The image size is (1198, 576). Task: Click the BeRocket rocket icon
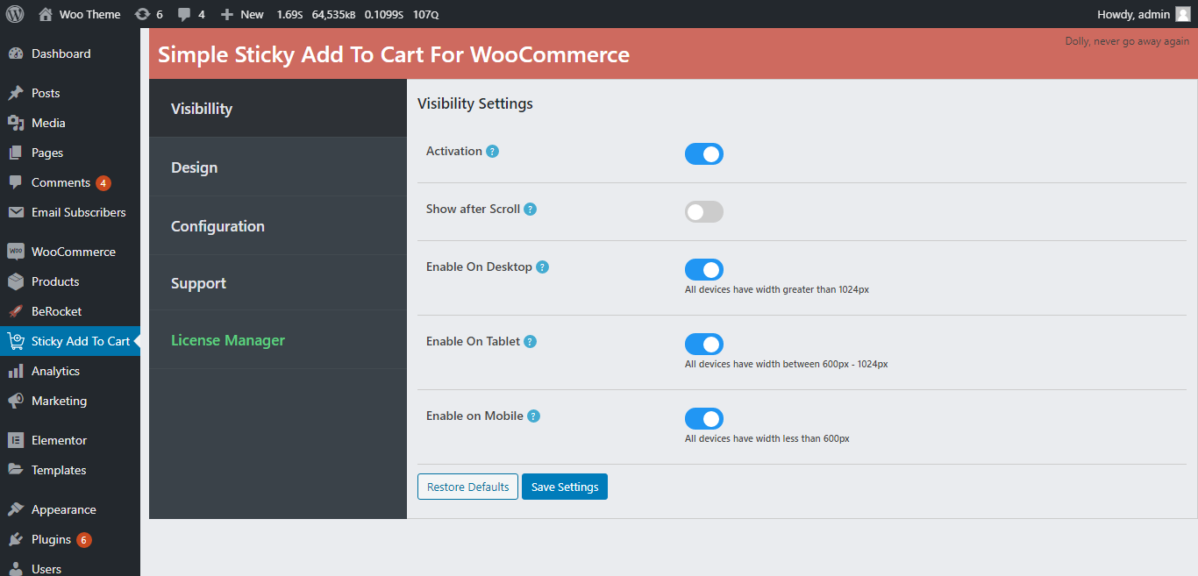[x=16, y=311]
